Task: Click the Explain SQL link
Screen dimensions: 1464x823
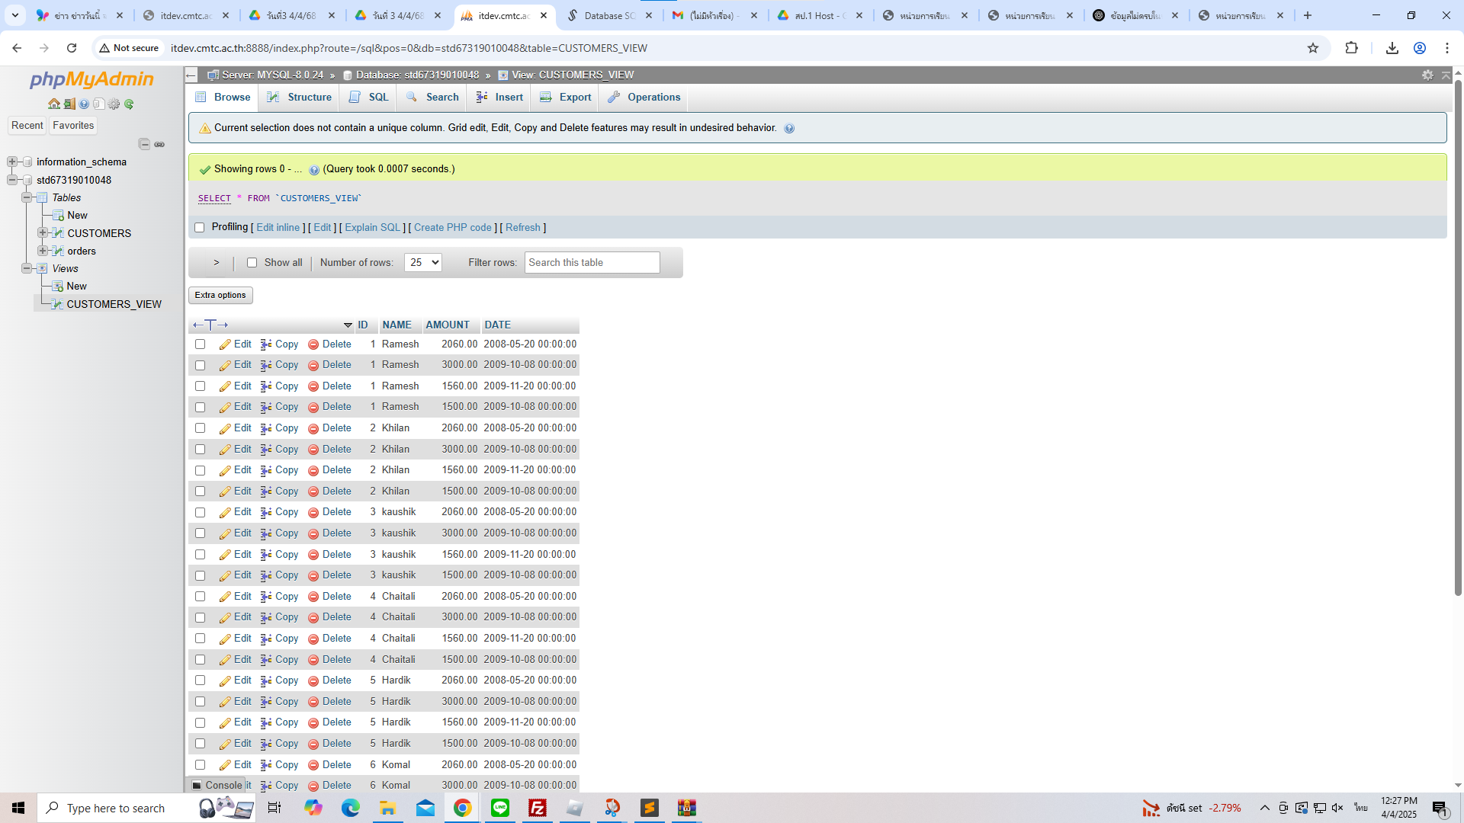Action: click(372, 227)
